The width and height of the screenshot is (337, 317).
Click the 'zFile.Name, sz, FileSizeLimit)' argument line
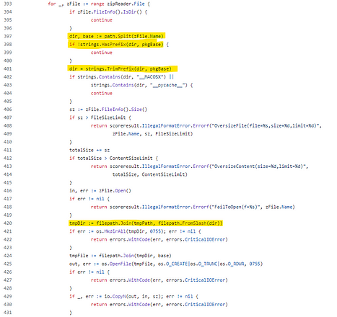click(152, 134)
